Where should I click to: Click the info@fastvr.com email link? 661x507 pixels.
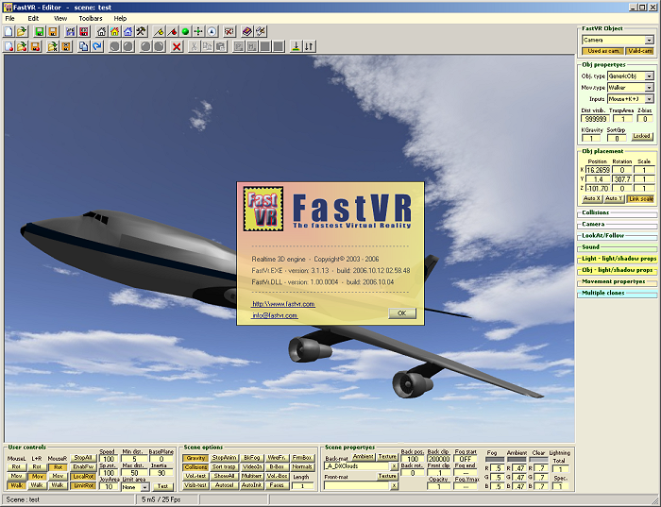275,315
